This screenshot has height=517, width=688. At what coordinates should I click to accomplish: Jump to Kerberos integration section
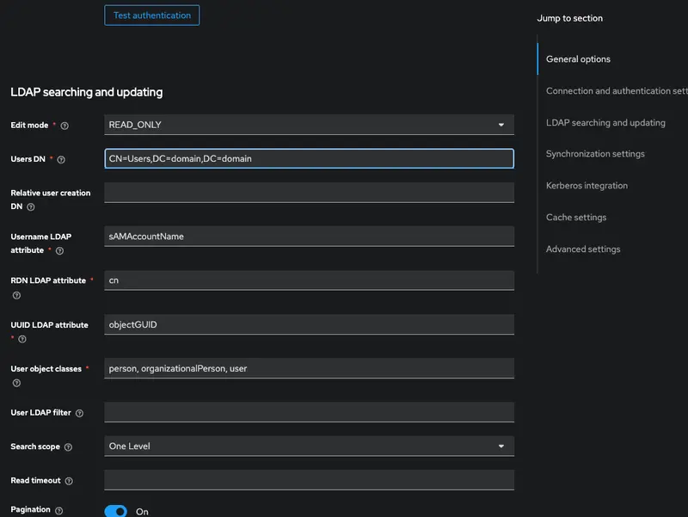point(587,186)
